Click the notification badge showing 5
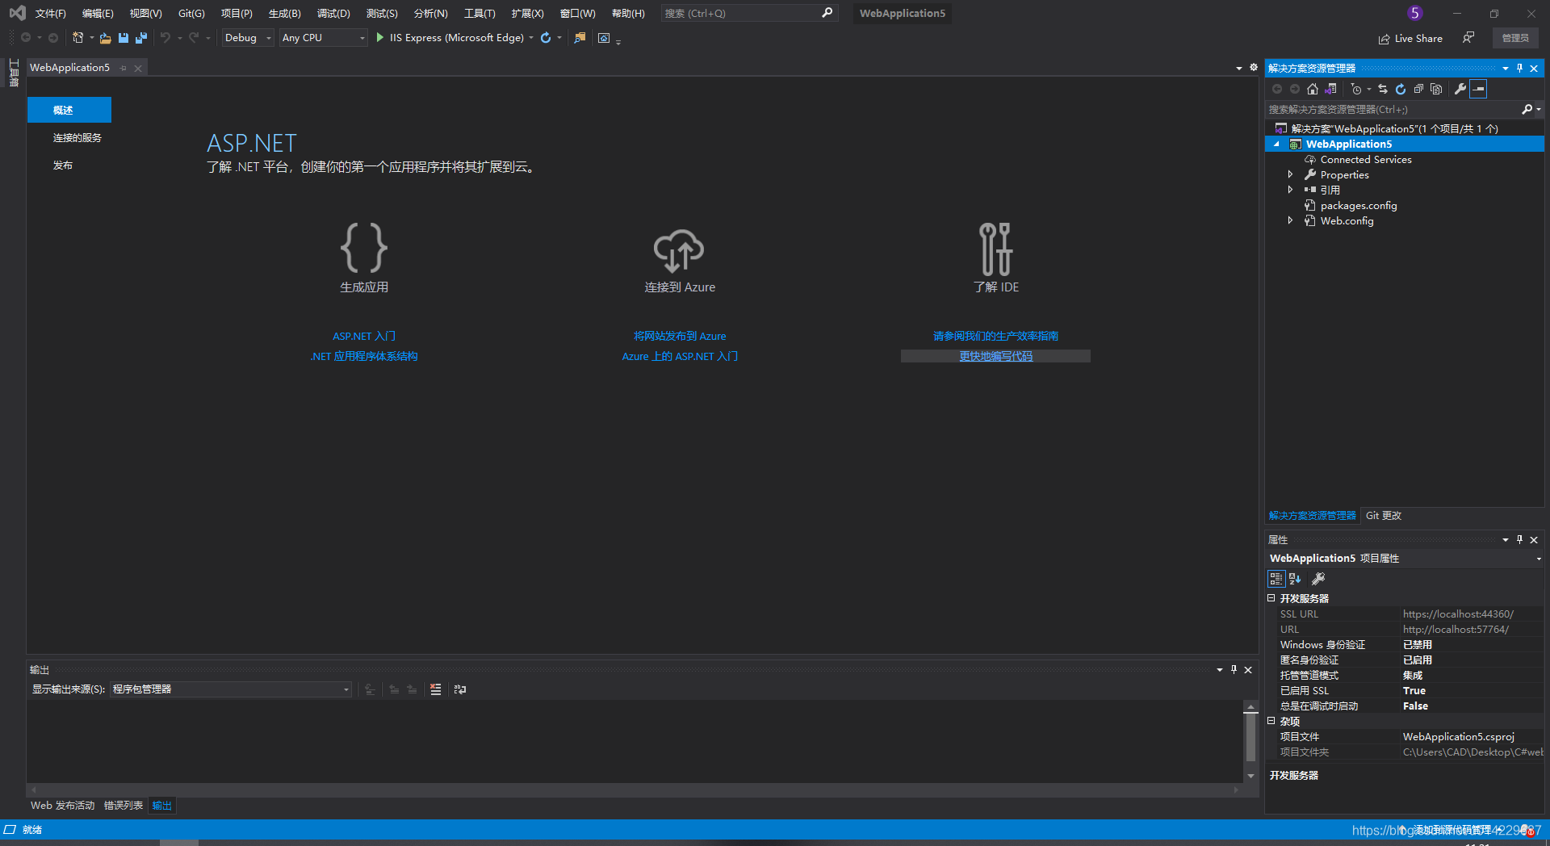 [x=1414, y=13]
